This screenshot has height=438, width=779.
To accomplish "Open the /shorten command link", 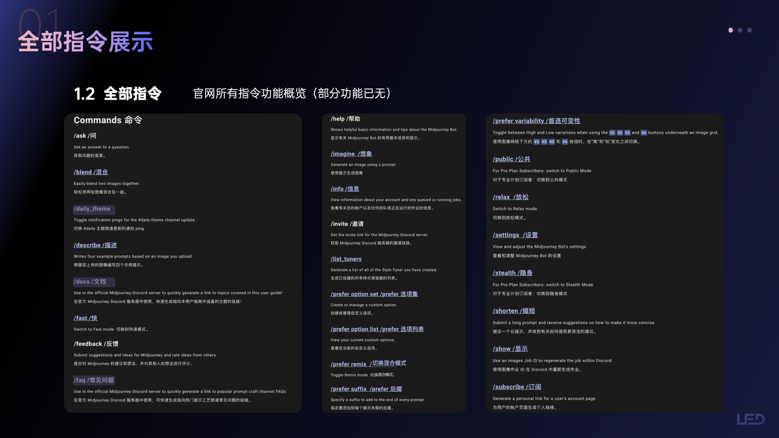I will (514, 311).
